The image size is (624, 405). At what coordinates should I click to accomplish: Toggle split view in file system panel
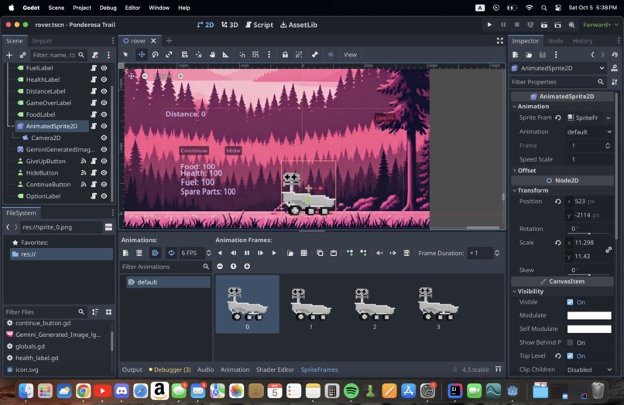coord(108,227)
